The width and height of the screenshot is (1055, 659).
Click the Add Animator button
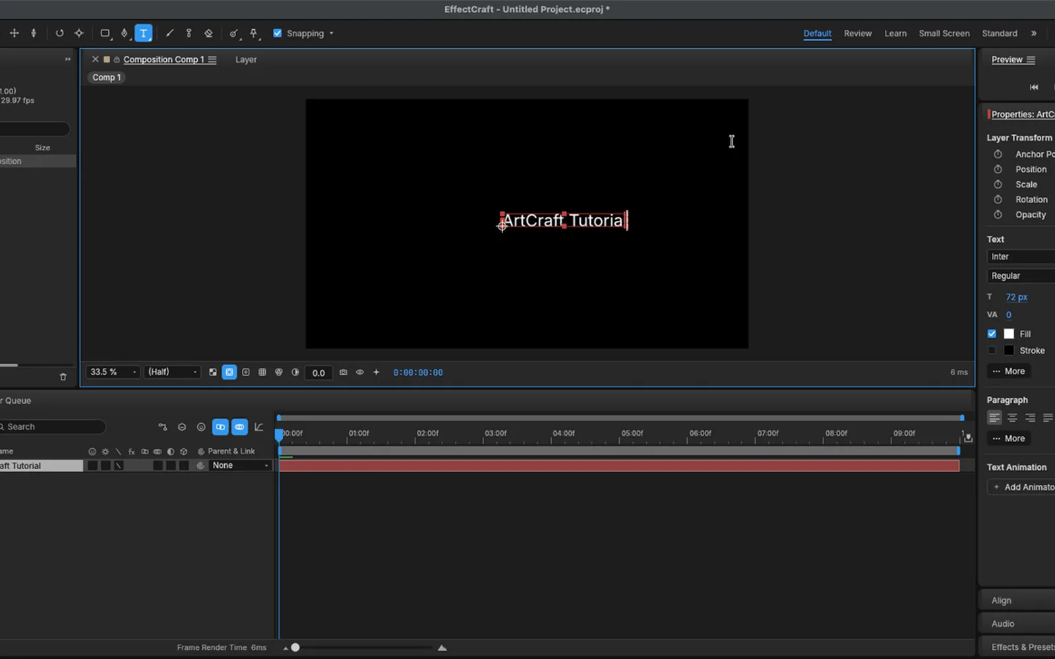coord(1022,487)
